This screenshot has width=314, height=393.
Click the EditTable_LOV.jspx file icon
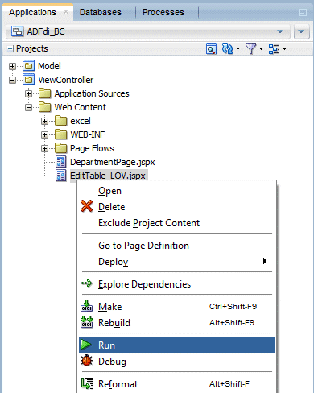point(61,176)
